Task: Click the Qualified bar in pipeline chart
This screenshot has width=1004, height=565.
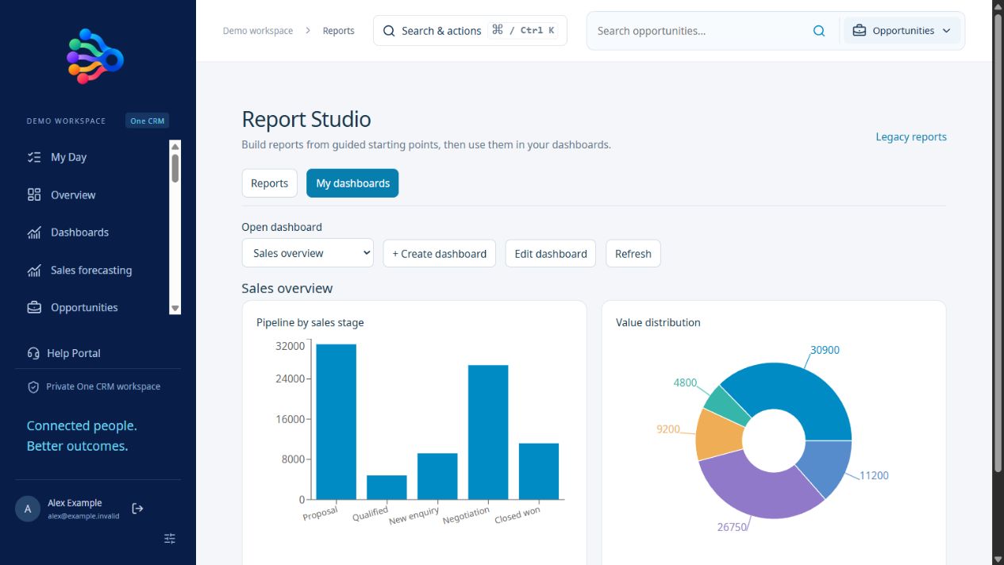Action: pos(387,487)
